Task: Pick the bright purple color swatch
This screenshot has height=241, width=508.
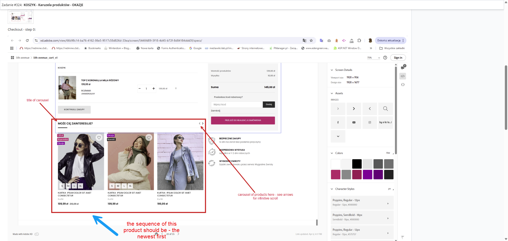Action: [367, 175]
